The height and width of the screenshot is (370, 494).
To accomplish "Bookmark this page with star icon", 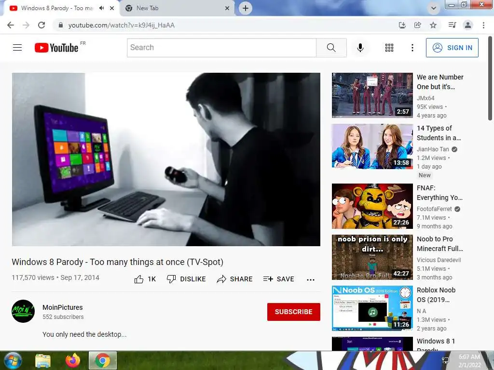I will [433, 25].
